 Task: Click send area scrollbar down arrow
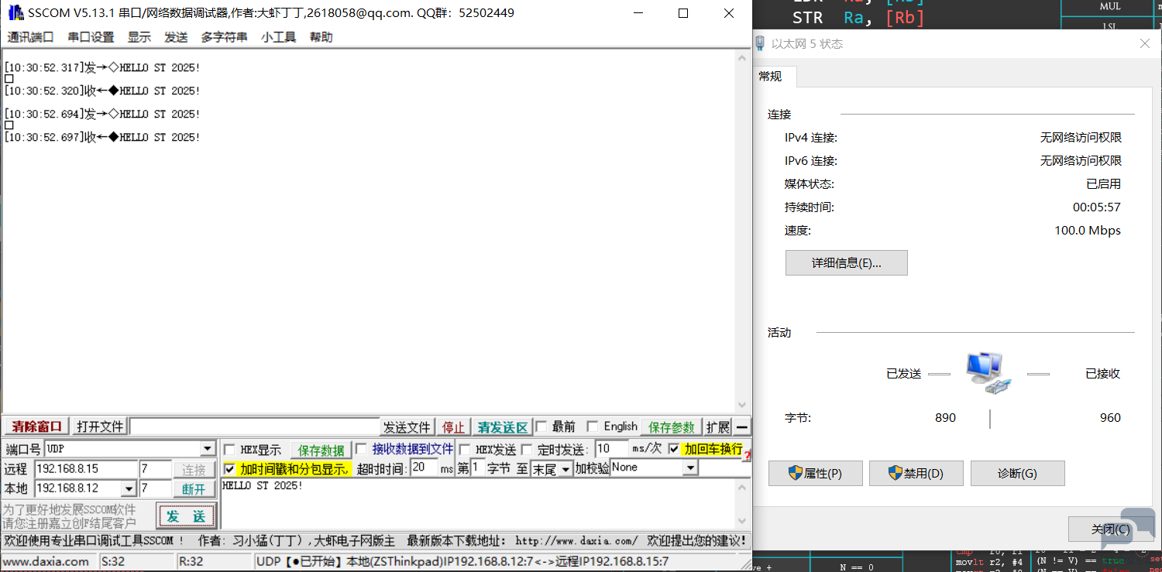point(743,522)
